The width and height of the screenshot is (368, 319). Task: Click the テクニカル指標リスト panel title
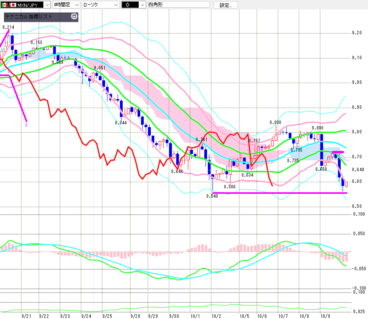(x=29, y=17)
